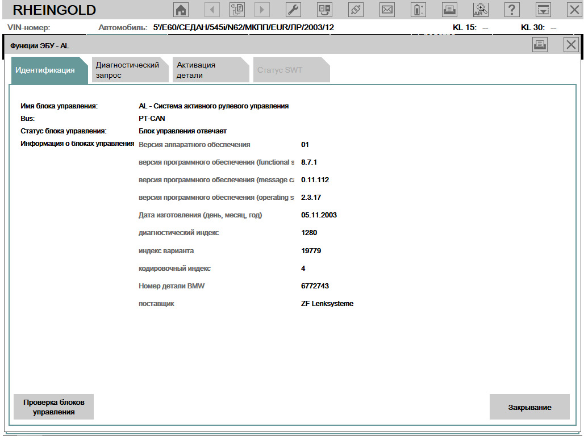Select manufacture date 05.11.2003
Image resolution: width=584 pixels, height=436 pixels.
[319, 215]
